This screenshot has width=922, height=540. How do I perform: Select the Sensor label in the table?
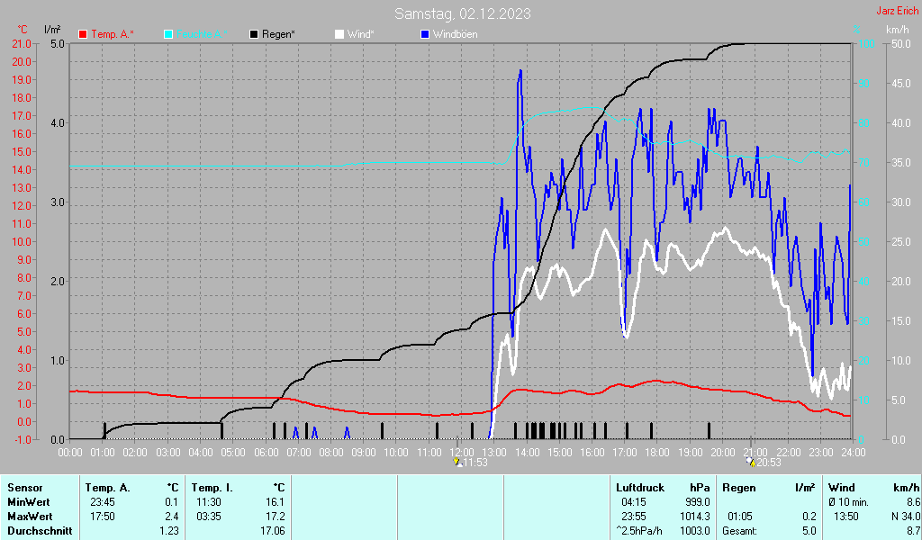[x=24, y=487]
